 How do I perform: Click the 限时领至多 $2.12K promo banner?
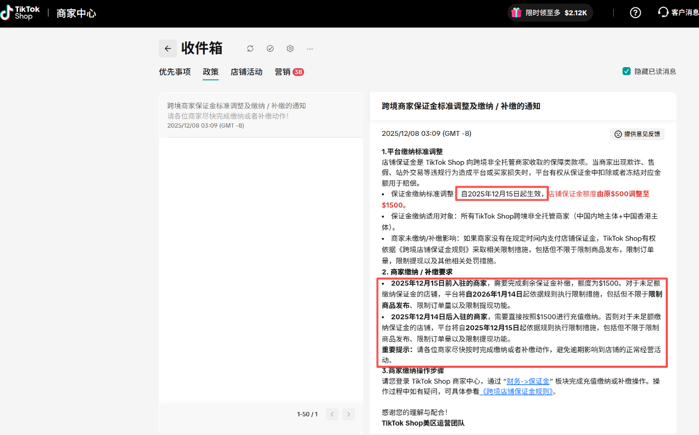(x=550, y=12)
